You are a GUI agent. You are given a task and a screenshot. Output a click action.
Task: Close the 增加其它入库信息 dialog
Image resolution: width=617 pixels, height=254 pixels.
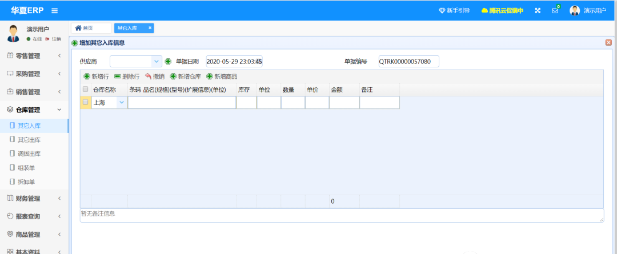click(x=608, y=42)
